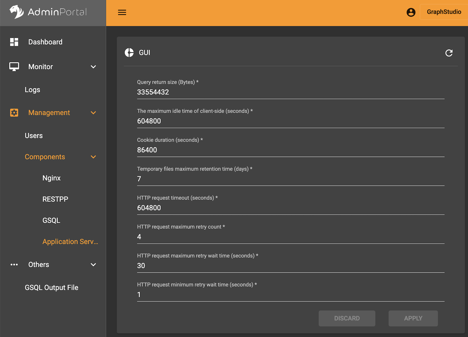Open the Logs page
468x337 pixels.
click(x=32, y=90)
